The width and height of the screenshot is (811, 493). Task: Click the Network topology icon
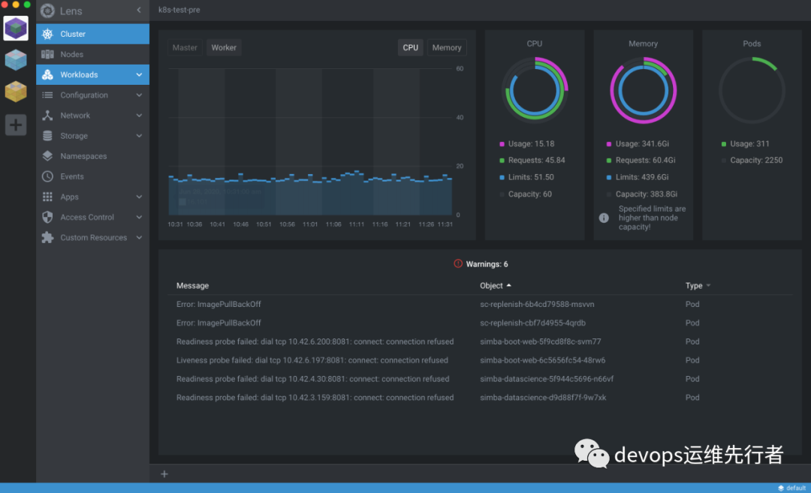click(47, 116)
